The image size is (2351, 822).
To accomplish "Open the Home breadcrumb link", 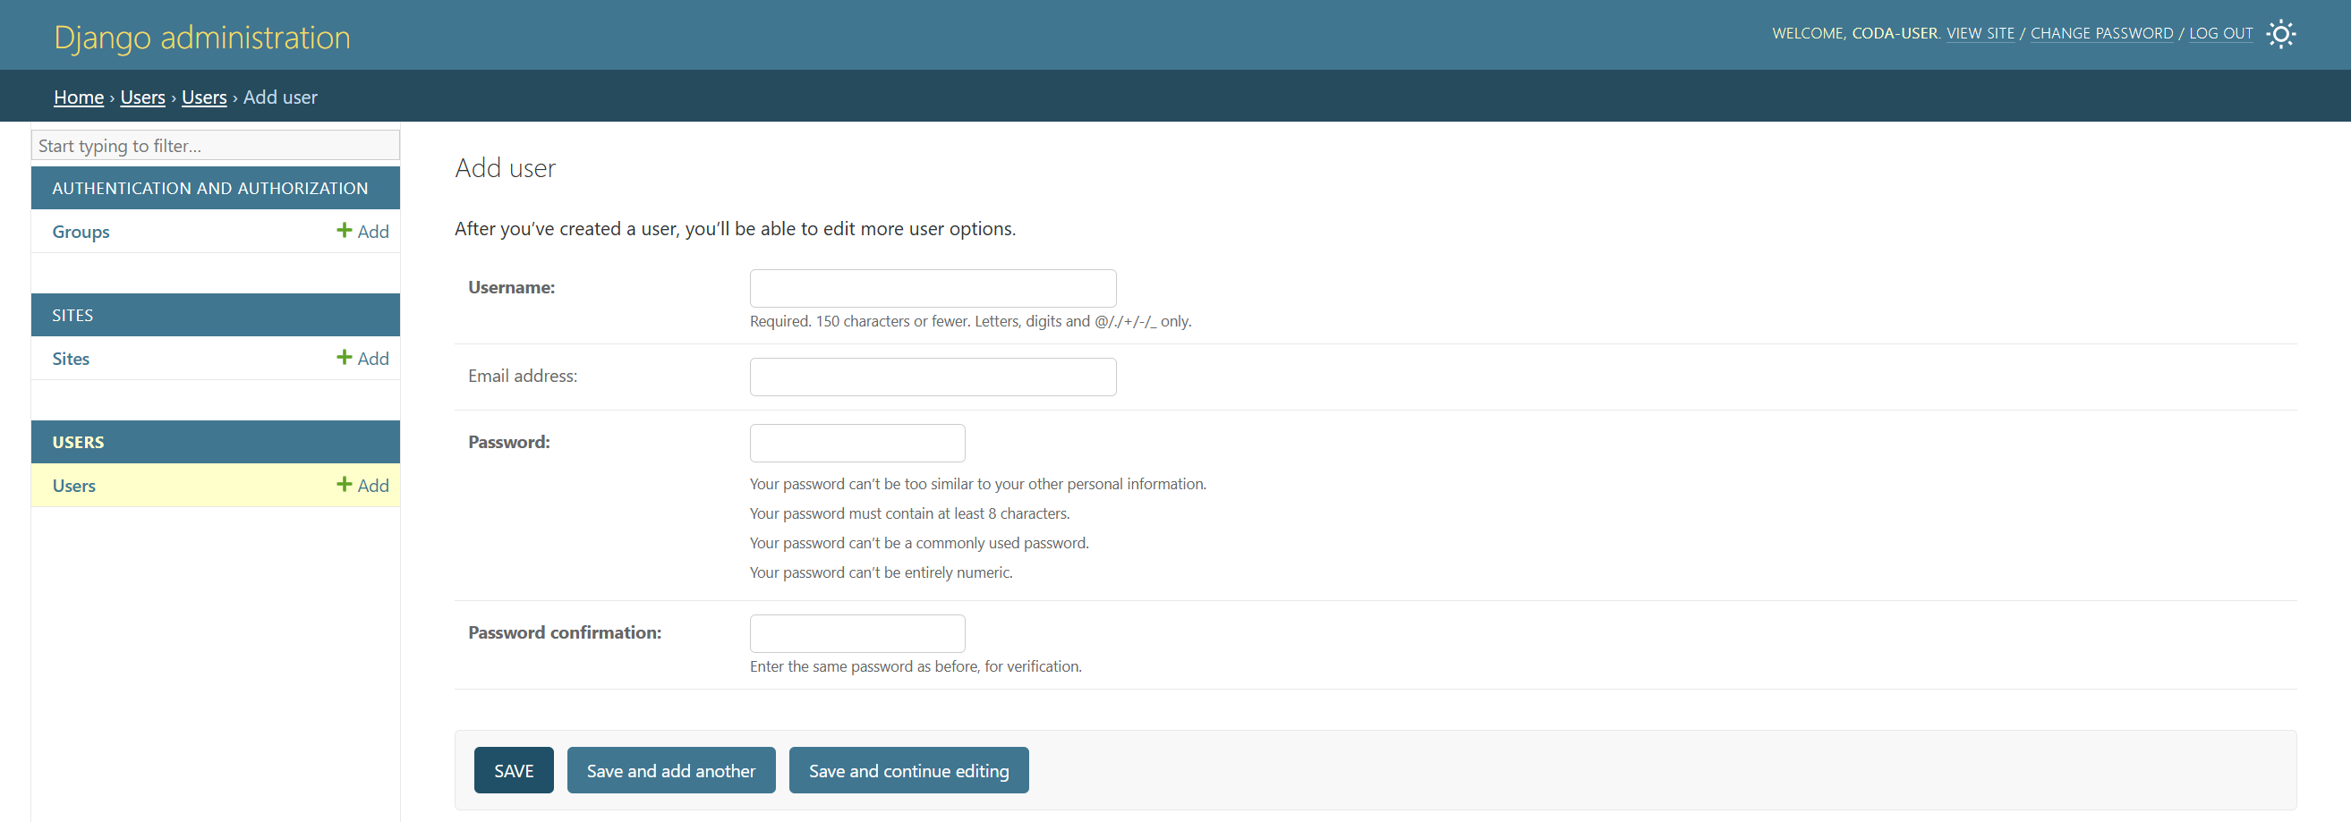I will (79, 97).
